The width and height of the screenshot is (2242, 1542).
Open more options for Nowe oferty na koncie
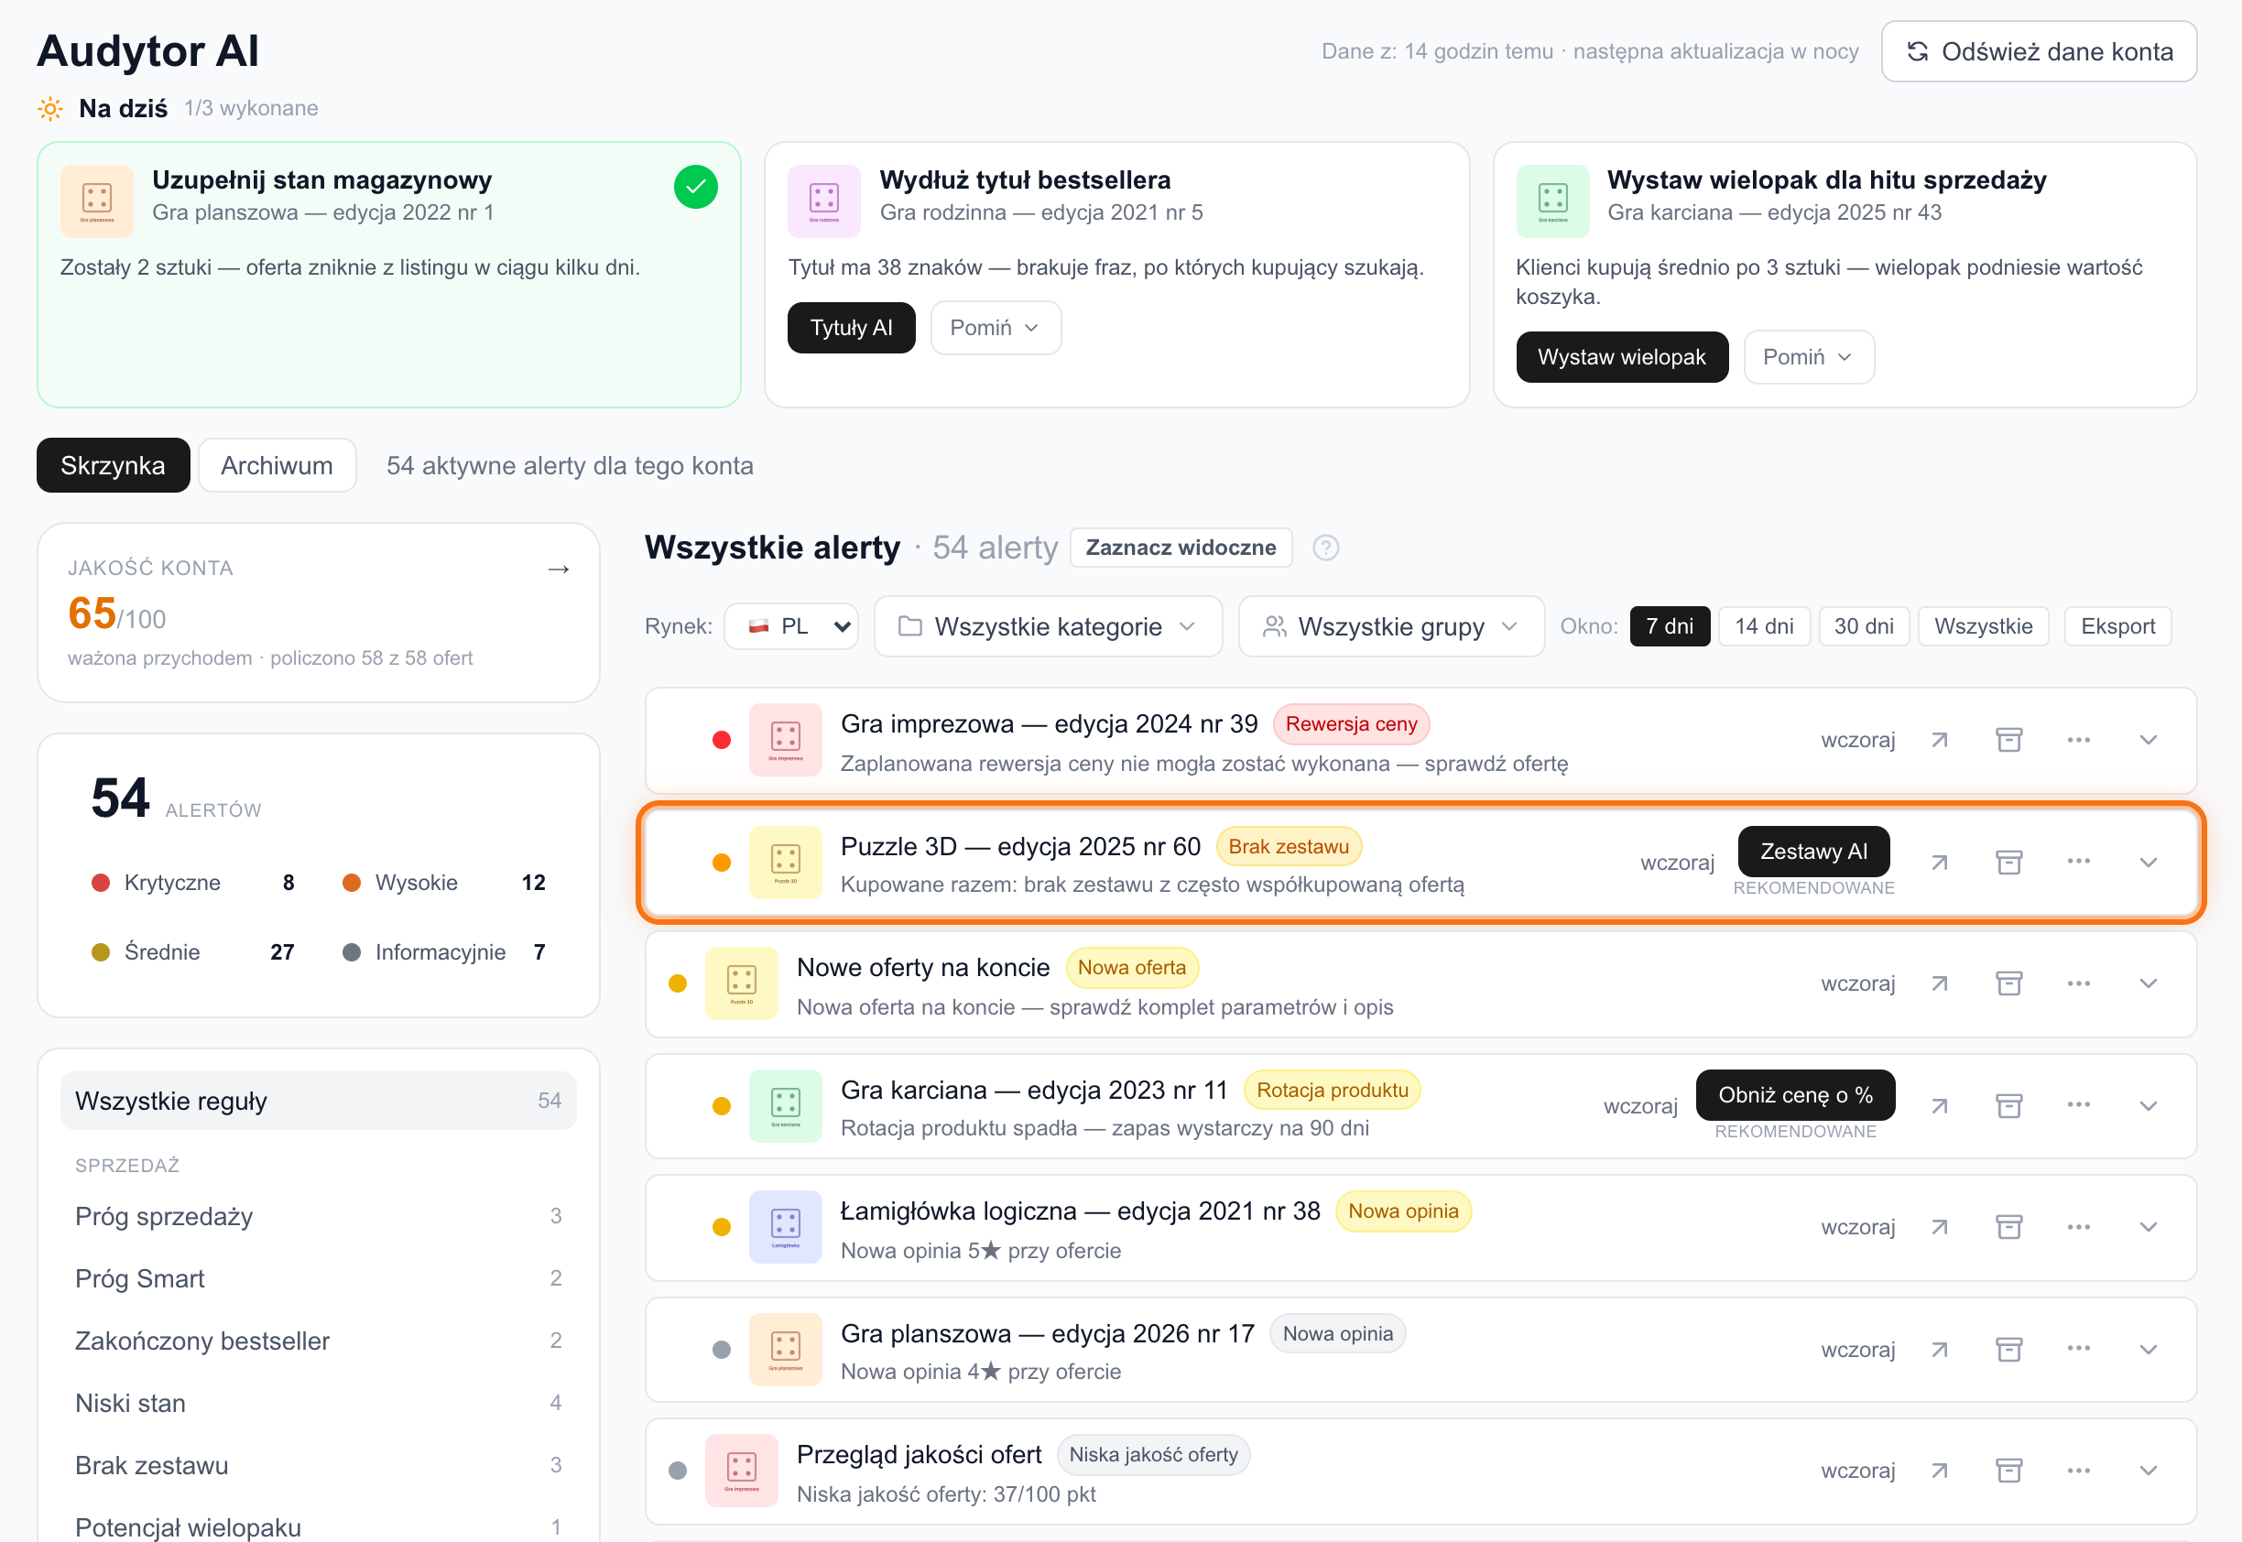[x=2079, y=983]
